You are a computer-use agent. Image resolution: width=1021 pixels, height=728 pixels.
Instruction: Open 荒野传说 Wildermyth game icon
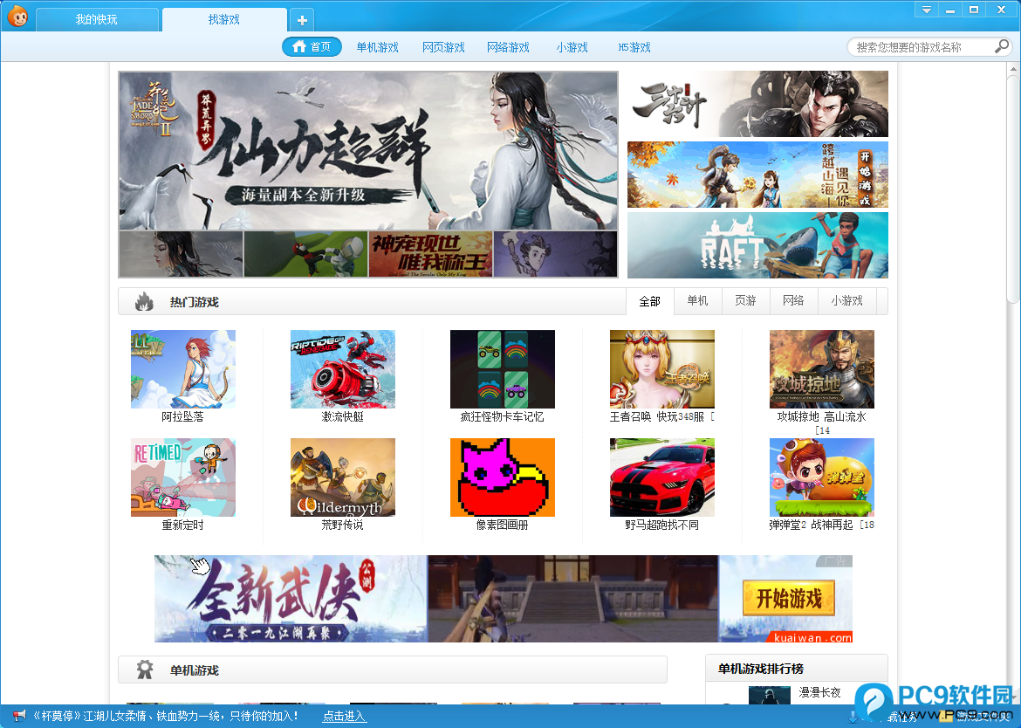click(x=342, y=477)
